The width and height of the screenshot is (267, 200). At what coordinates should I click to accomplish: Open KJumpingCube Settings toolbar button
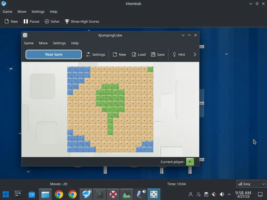coord(95,54)
